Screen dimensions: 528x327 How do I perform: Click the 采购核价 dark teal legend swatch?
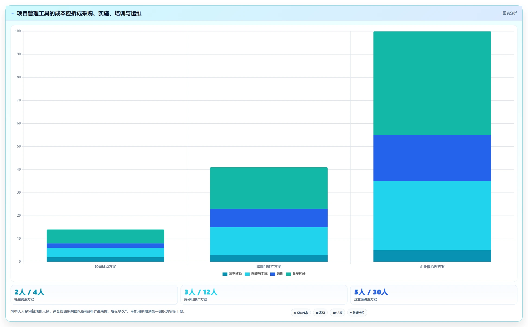point(225,274)
